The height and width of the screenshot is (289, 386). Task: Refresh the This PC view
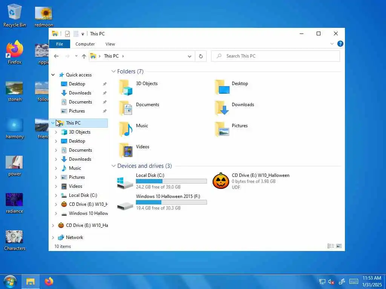[x=201, y=56]
